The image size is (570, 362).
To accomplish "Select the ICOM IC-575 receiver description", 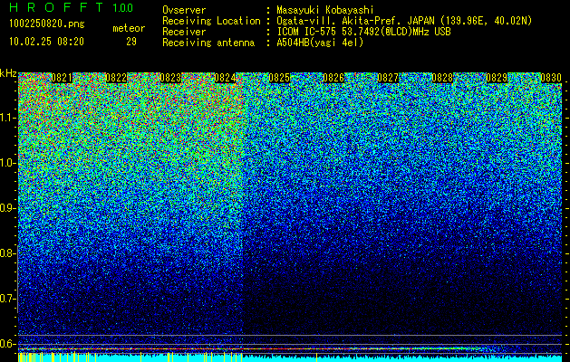I will click(363, 32).
